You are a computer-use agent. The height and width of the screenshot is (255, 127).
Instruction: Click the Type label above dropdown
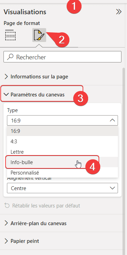pos(12,111)
